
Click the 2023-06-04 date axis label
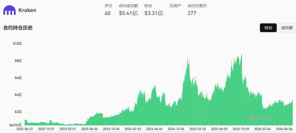click(x=90, y=129)
